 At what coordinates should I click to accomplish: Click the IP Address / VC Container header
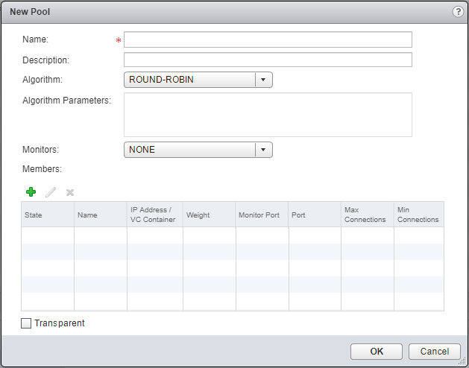click(x=154, y=215)
